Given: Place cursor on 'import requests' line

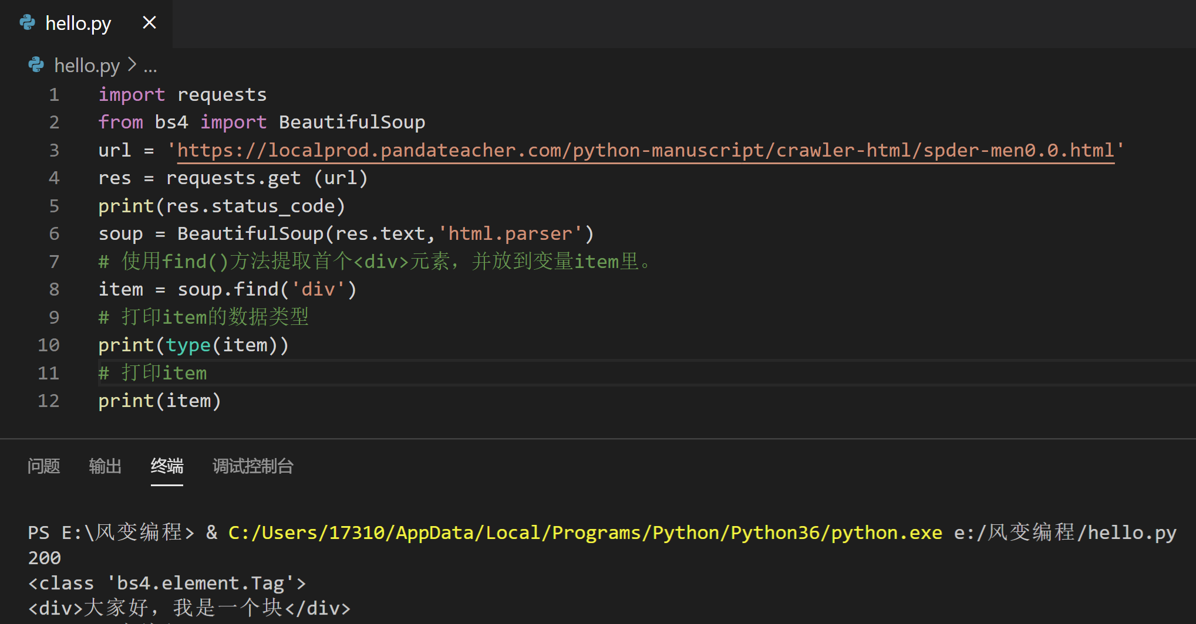Looking at the screenshot, I should (183, 94).
